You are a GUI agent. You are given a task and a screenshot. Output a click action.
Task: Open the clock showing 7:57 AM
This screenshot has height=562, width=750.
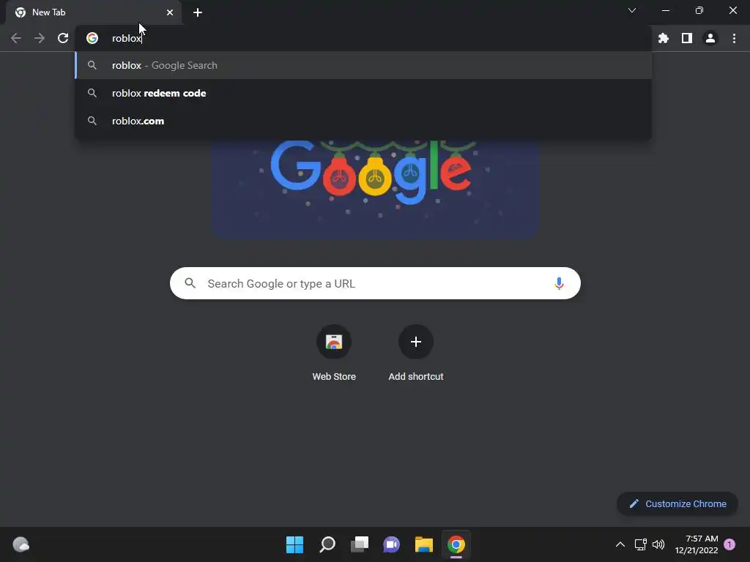coord(697,544)
